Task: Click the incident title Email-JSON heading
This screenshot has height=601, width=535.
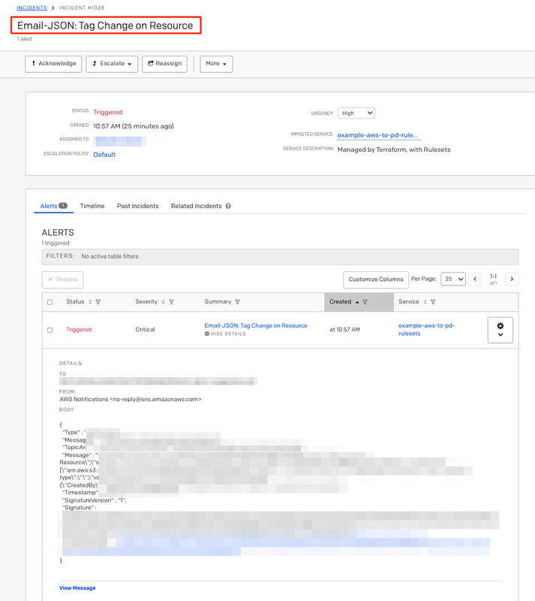Action: 105,26
